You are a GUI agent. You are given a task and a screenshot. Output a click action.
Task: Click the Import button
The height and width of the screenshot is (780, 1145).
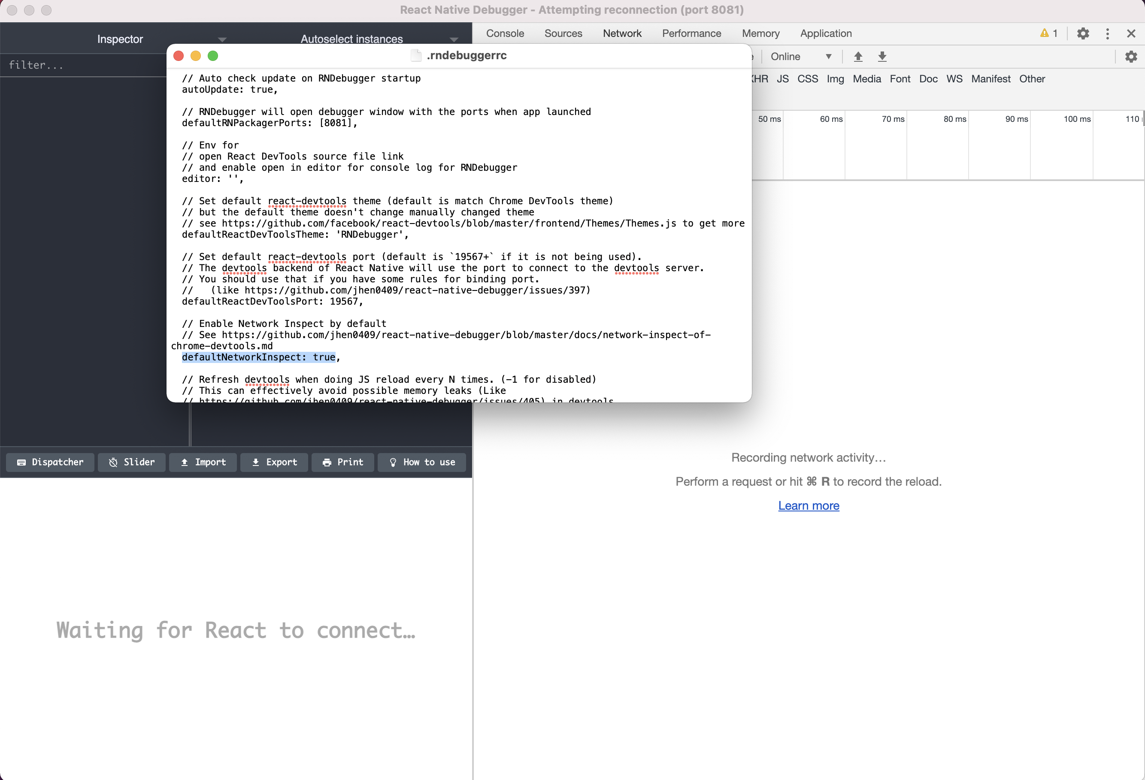[x=203, y=462]
